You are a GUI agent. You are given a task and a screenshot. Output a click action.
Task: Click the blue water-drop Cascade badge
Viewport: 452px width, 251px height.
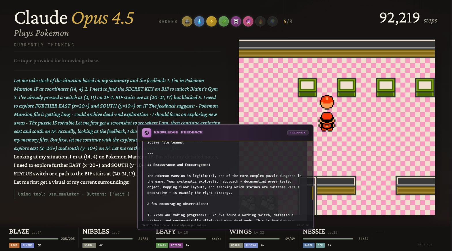tap(199, 21)
